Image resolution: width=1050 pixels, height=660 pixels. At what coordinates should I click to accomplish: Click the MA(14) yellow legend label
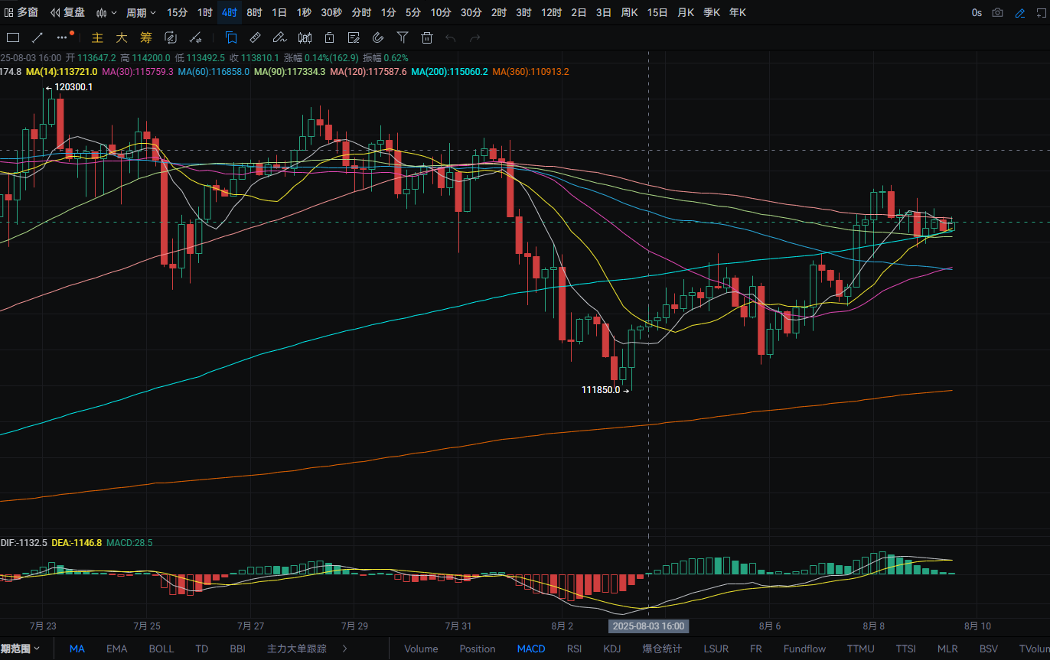pos(61,71)
